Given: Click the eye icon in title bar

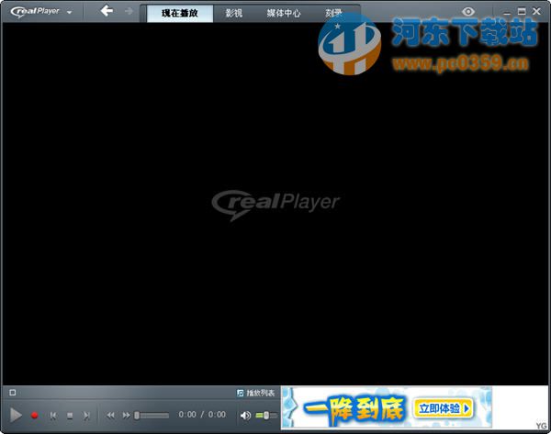Looking at the screenshot, I should 468,12.
